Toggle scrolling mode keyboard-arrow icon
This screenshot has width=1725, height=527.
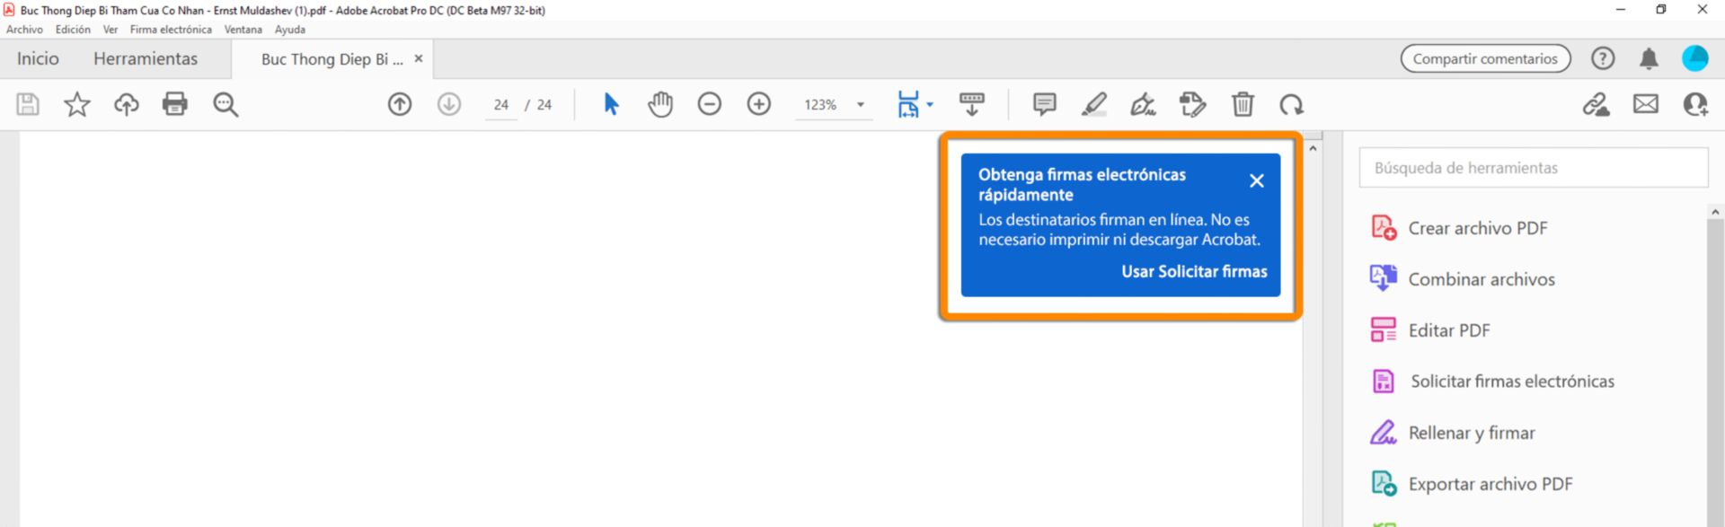click(972, 104)
